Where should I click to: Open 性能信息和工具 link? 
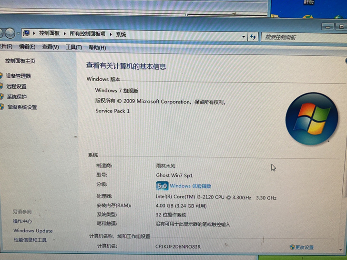point(31,240)
